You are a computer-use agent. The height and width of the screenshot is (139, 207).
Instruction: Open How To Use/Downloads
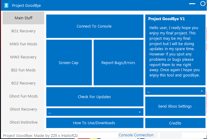[94, 123]
